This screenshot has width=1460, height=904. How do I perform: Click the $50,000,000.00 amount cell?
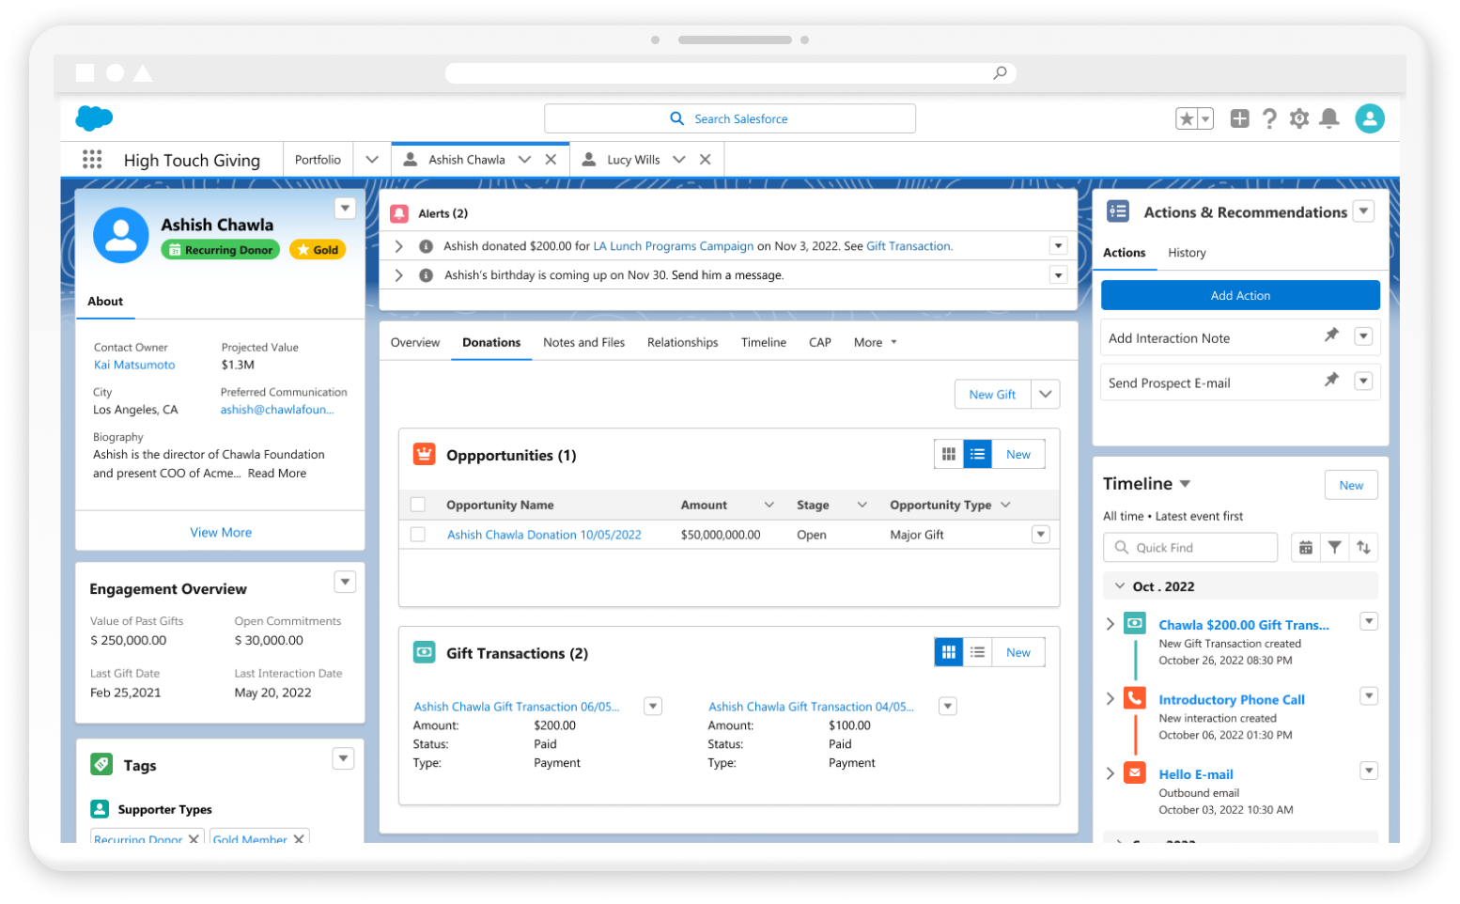tap(721, 535)
